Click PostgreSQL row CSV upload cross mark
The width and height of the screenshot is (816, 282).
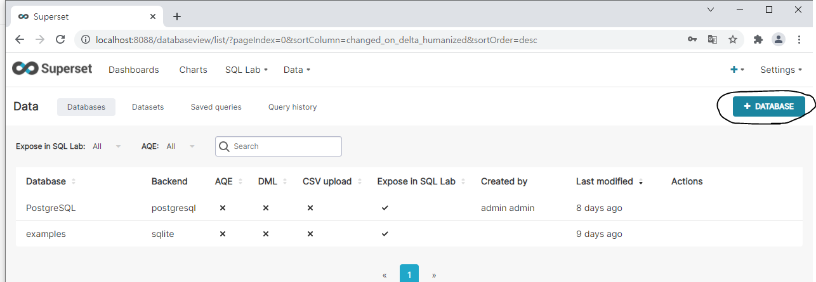(310, 208)
